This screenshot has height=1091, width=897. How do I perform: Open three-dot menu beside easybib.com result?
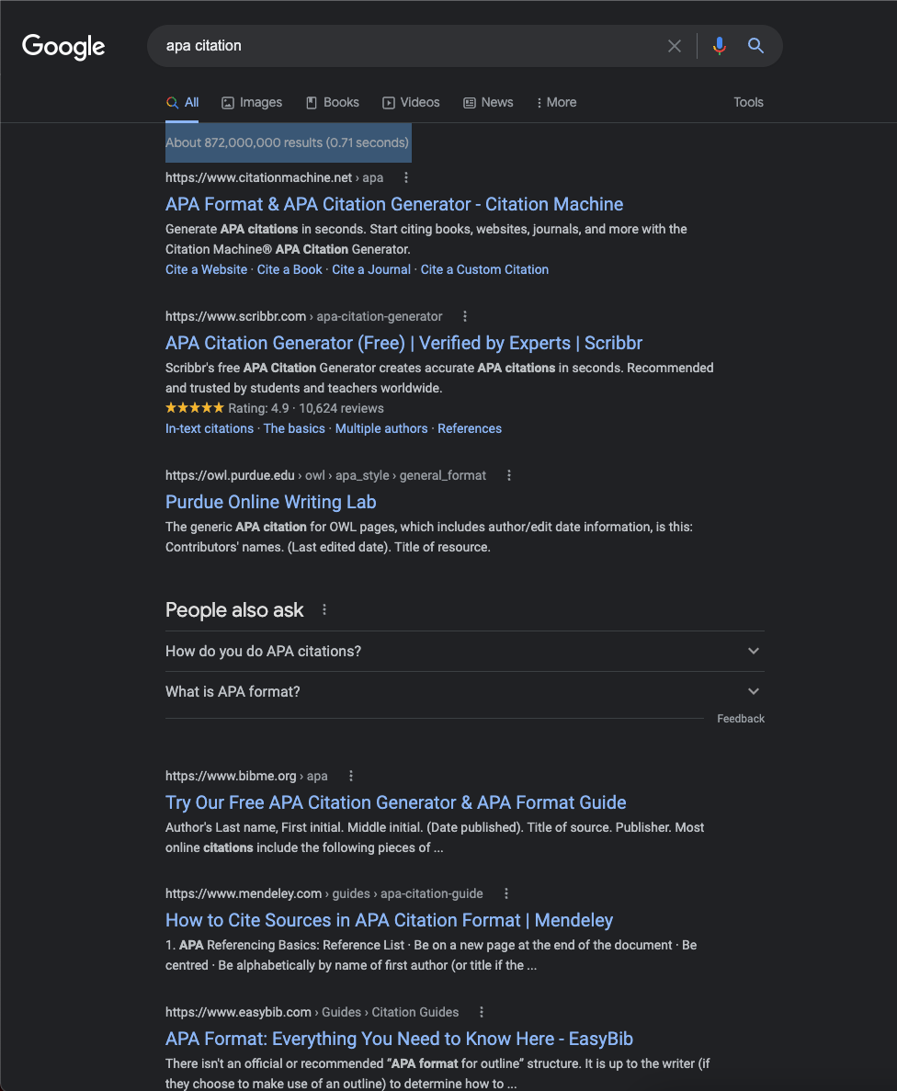[481, 1012]
